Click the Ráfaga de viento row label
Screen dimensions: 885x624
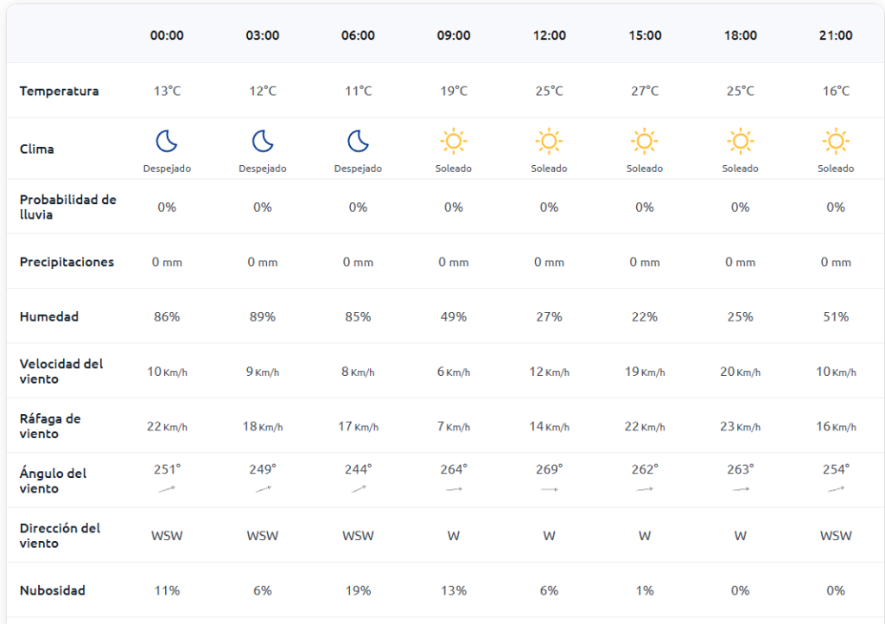tap(50, 426)
